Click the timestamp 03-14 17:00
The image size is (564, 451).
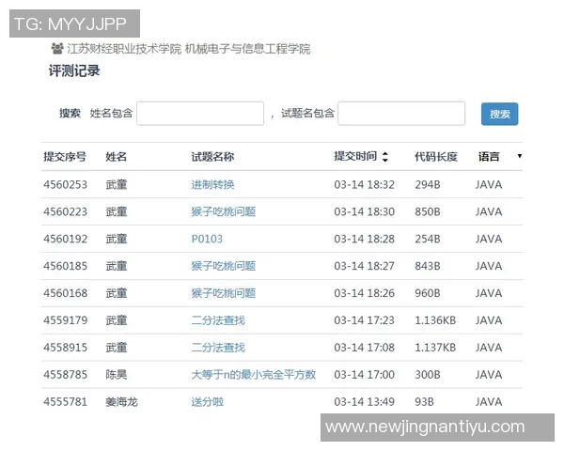click(364, 374)
